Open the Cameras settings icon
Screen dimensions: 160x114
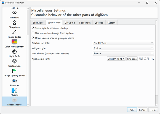click(x=14, y=81)
